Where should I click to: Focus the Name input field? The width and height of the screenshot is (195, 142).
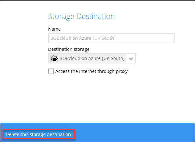tap(111, 38)
